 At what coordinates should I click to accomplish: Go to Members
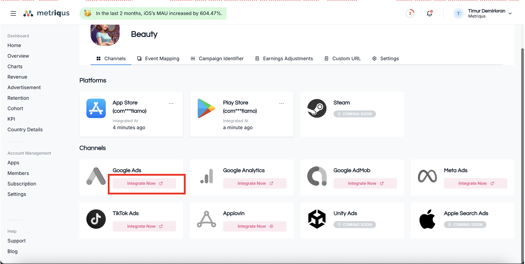tap(18, 173)
